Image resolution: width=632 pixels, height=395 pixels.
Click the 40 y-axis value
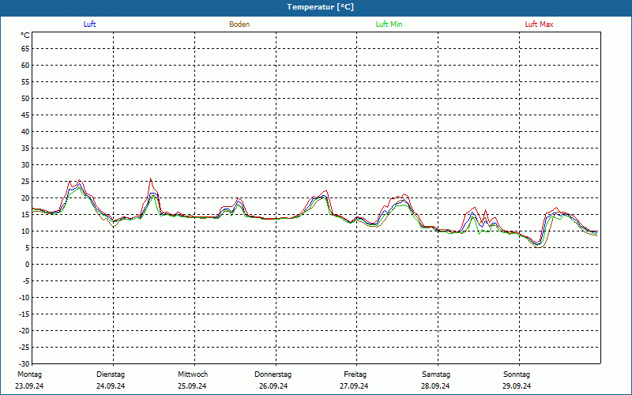point(25,132)
